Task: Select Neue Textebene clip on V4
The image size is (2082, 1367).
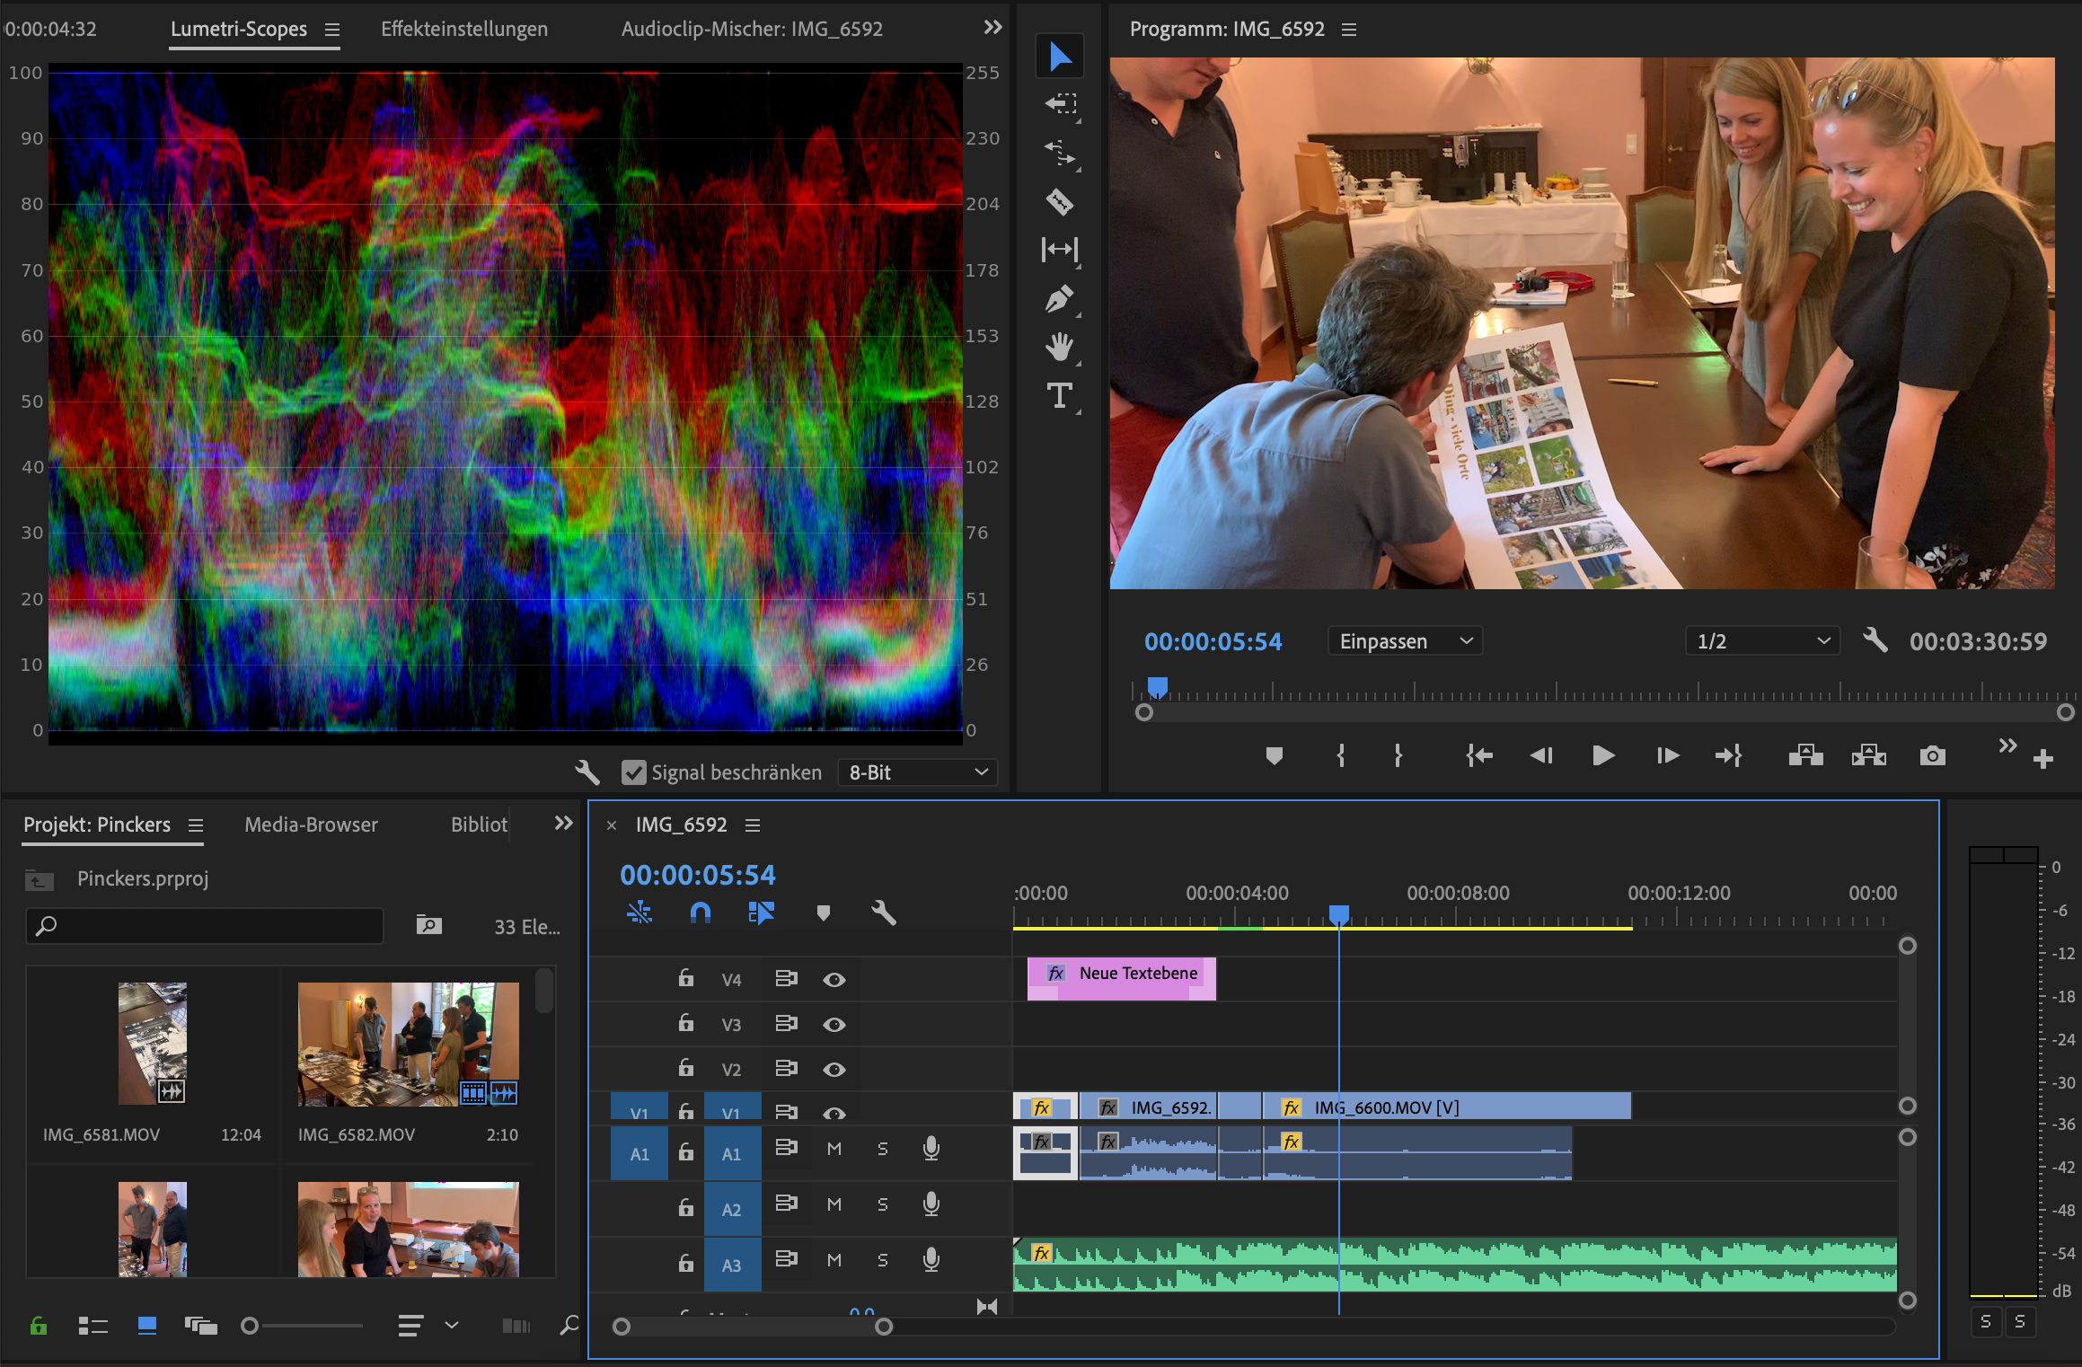Action: [x=1121, y=978]
